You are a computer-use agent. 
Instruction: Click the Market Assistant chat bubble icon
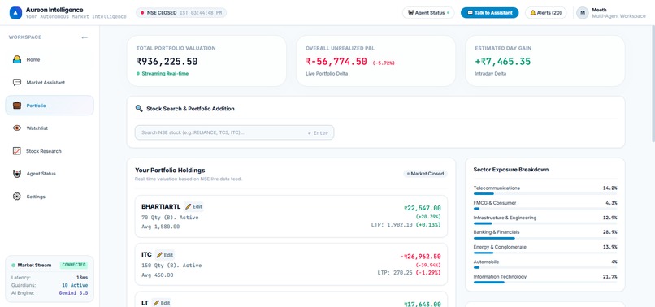point(17,82)
